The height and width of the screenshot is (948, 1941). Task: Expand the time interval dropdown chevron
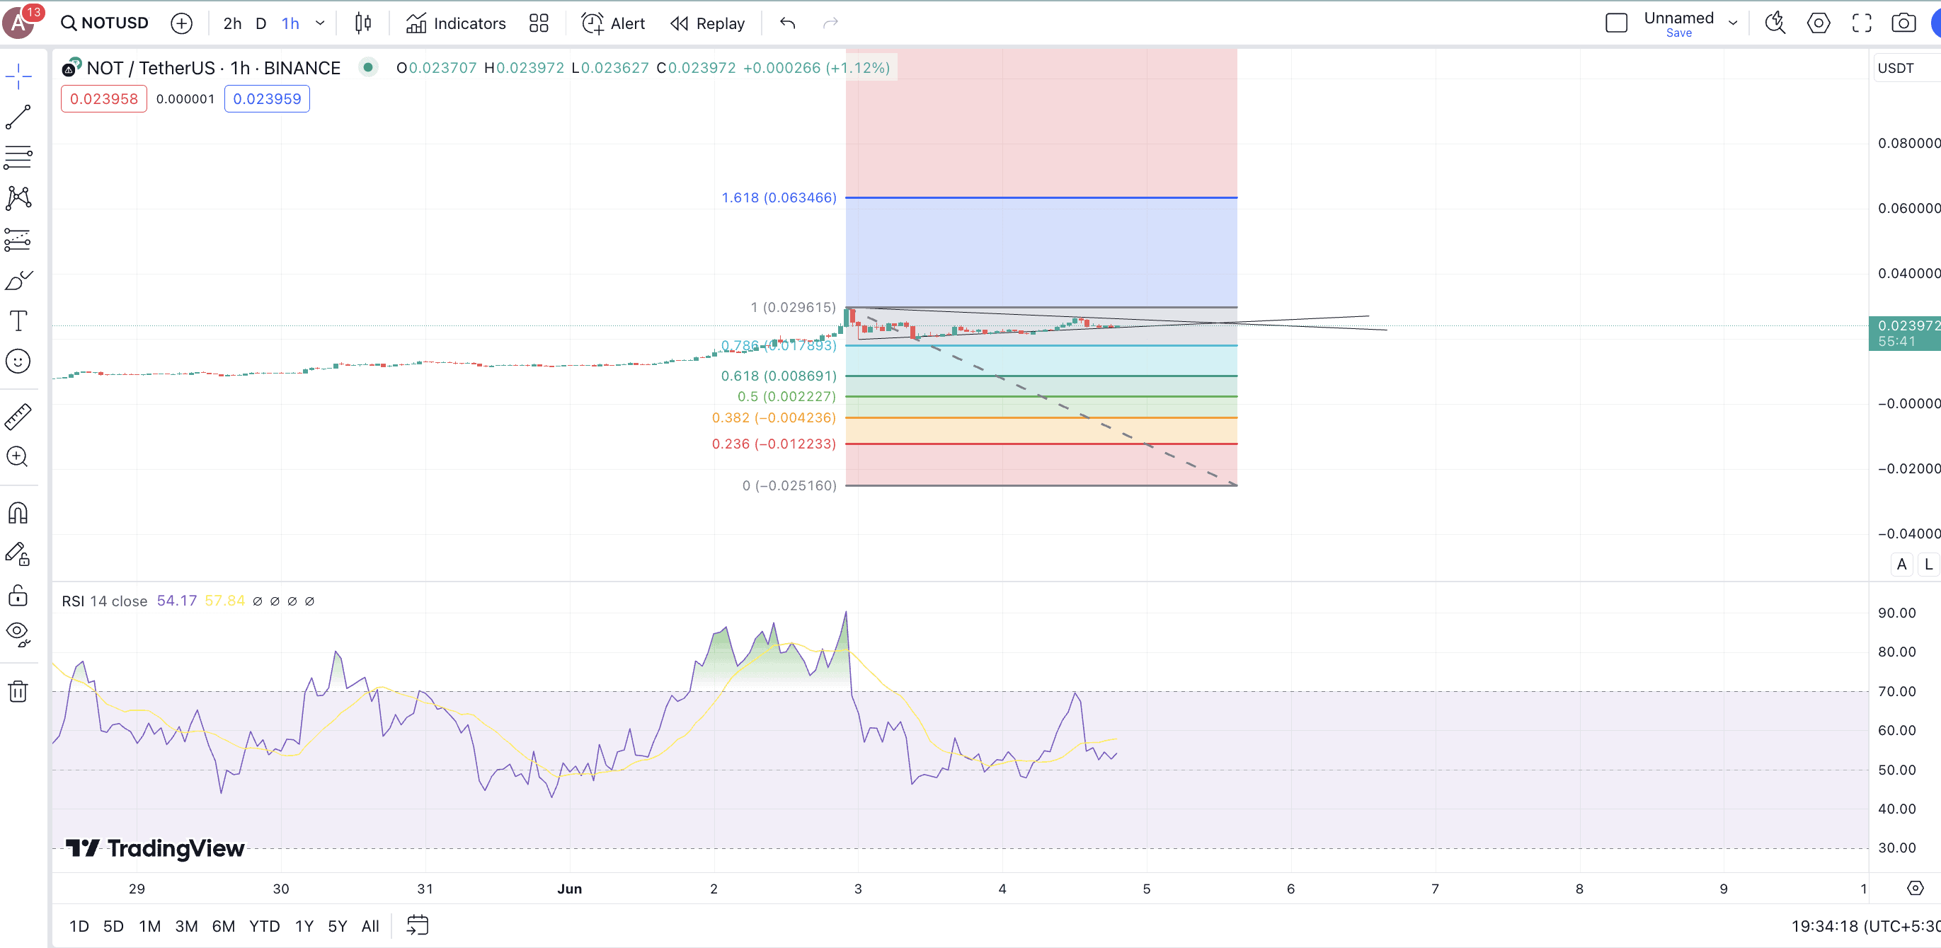coord(320,23)
